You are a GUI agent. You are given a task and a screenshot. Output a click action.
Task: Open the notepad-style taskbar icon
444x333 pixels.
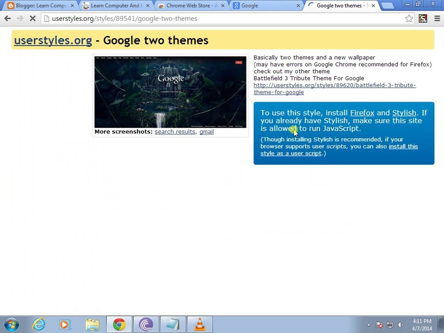click(x=173, y=325)
